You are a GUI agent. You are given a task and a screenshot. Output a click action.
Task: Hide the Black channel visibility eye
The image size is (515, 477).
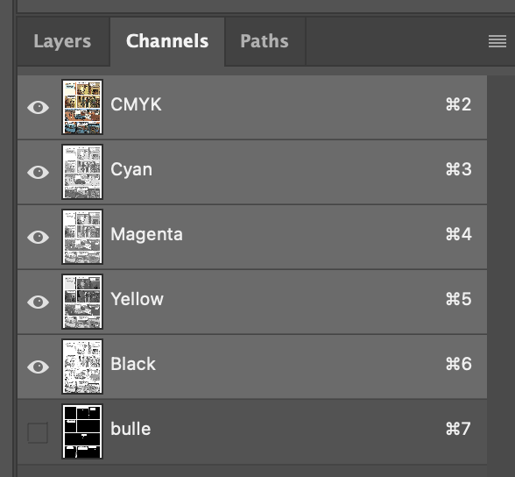(x=39, y=367)
